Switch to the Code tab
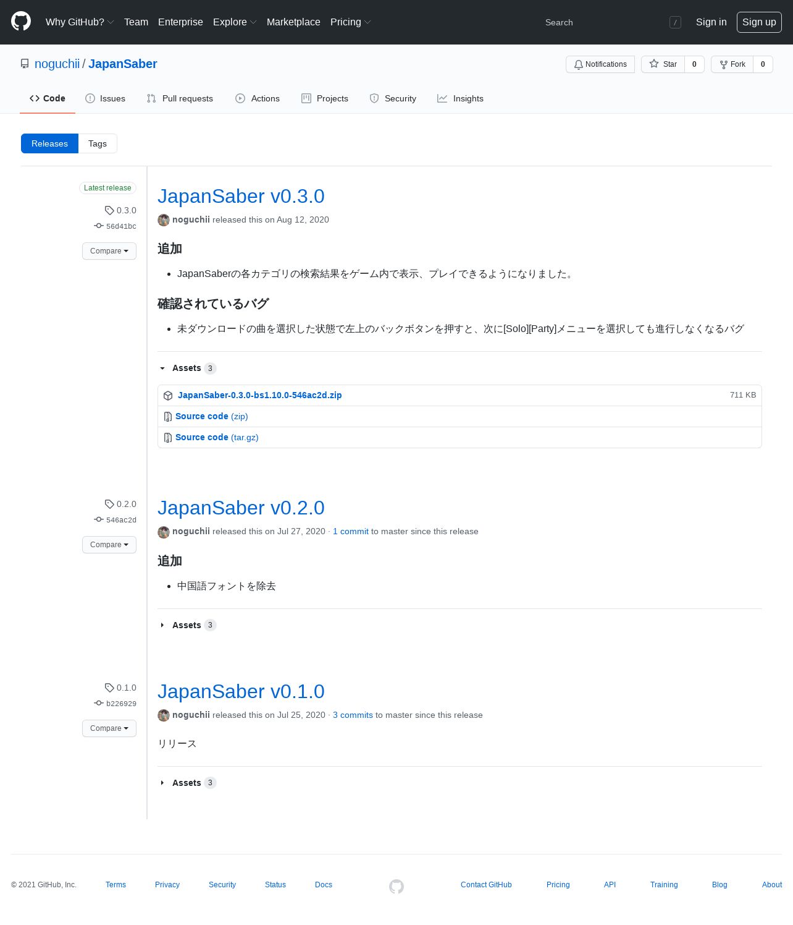The height and width of the screenshot is (925, 793). (x=48, y=98)
